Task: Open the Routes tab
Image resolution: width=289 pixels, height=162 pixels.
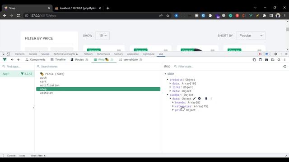Action: (x=79, y=60)
